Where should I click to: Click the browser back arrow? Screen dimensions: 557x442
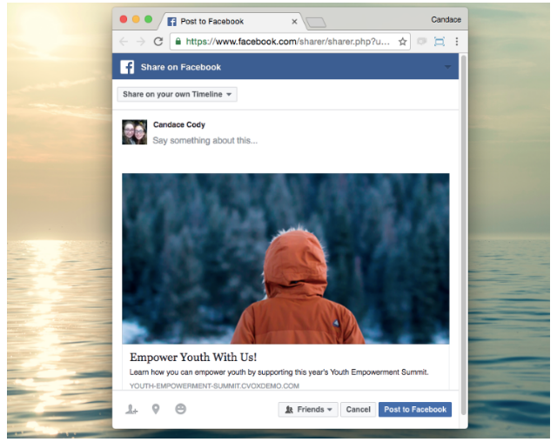click(124, 42)
